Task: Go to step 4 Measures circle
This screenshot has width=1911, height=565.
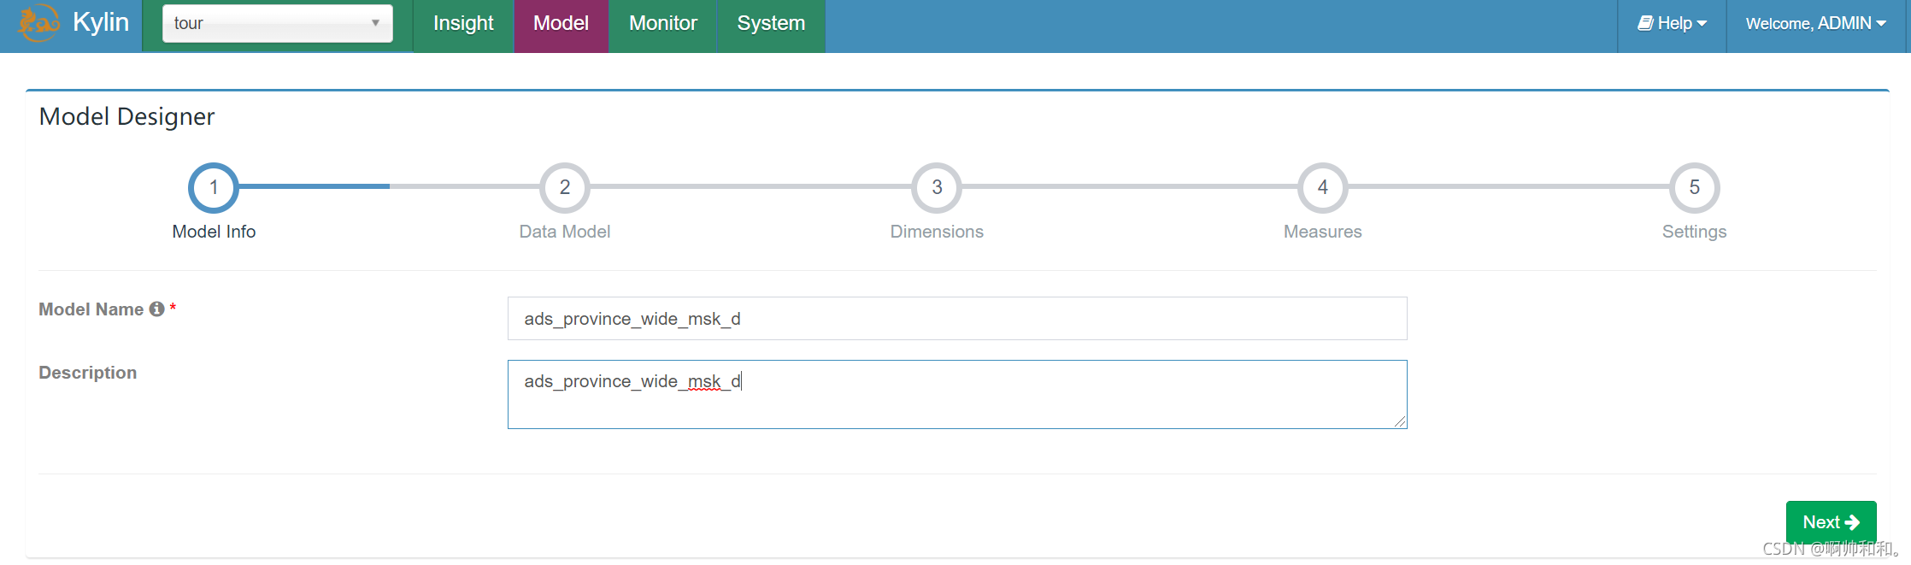Action: point(1323,187)
